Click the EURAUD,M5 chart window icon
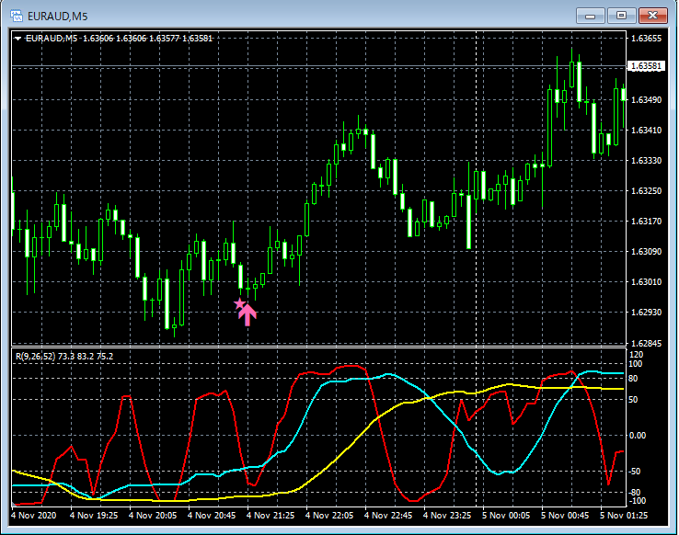The width and height of the screenshot is (679, 535). coord(16,16)
